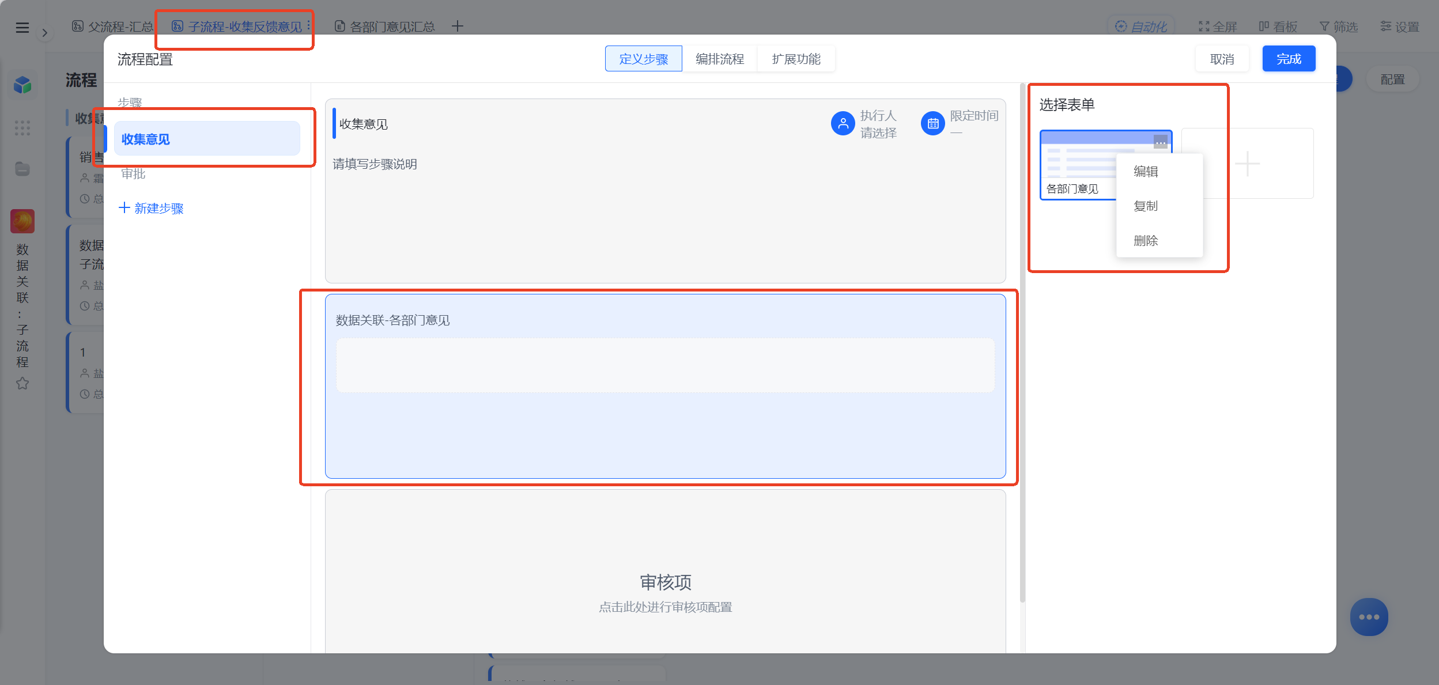The image size is (1439, 685).
Task: Open the hamburger menu icon
Action: [22, 27]
